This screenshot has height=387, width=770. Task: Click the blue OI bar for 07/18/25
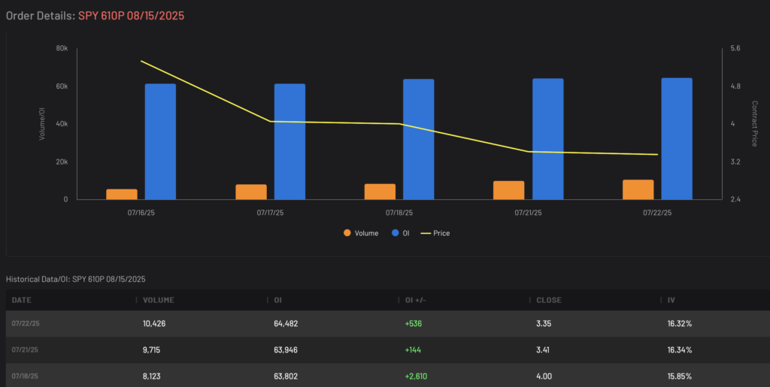click(x=418, y=139)
